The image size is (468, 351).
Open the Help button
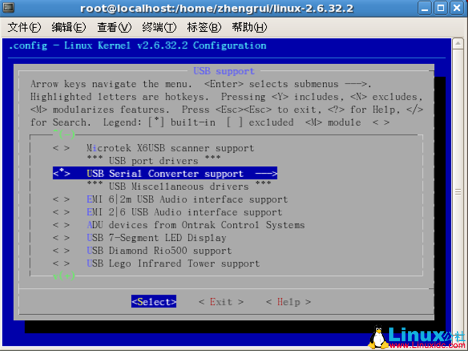289,302
